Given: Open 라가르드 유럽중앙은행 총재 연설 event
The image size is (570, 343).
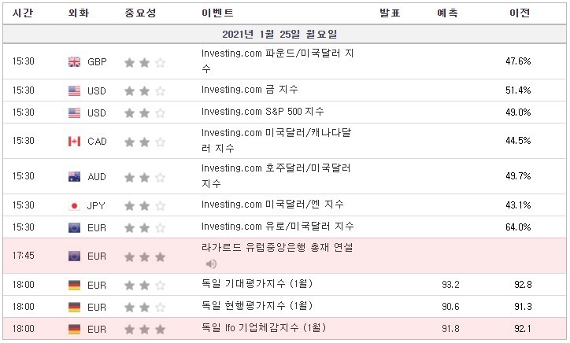Looking at the screenshot, I should click(277, 248).
